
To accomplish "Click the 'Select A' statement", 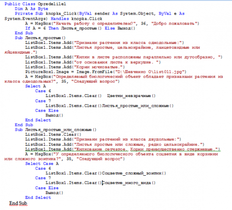I will (36, 86).
